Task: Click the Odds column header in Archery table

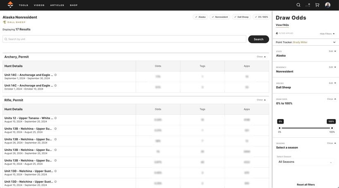Action: [158, 66]
